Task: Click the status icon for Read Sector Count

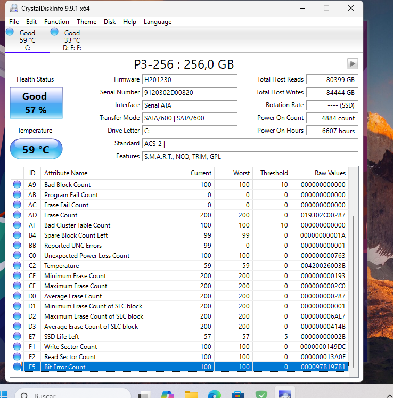Action: [x=17, y=356]
